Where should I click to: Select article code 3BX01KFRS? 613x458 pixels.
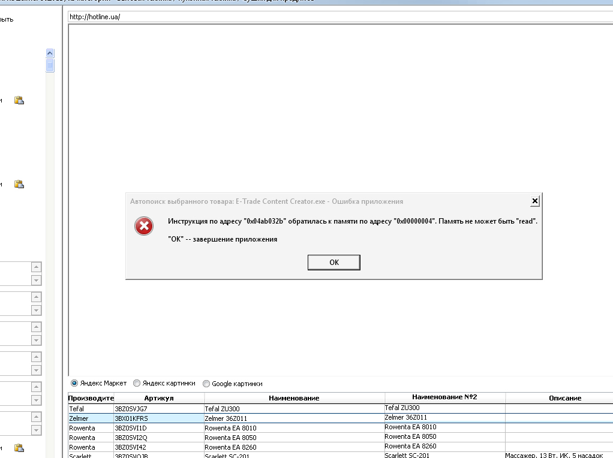[159, 418]
